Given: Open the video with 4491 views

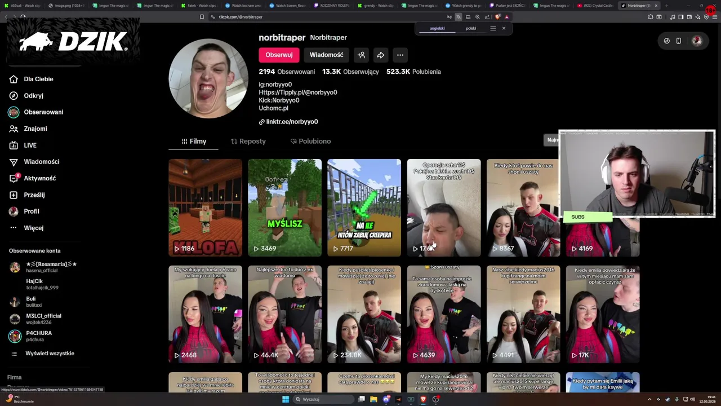Looking at the screenshot, I should 523,314.
